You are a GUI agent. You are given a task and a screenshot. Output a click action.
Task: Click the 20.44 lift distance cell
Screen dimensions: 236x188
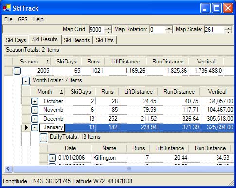coord(169,158)
